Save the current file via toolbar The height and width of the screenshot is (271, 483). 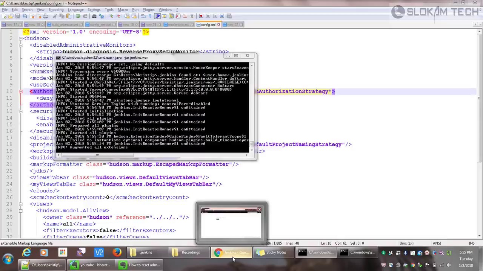[x=18, y=16]
